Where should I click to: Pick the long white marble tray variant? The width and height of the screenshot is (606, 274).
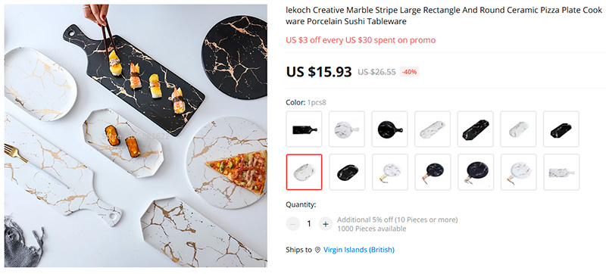pyautogui.click(x=433, y=129)
